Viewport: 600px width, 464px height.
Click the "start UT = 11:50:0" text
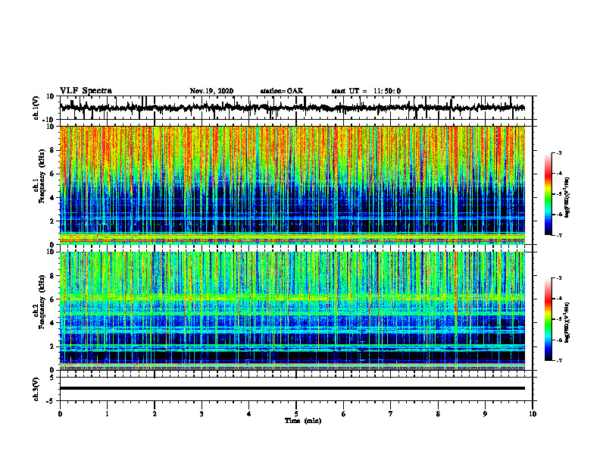click(x=366, y=91)
